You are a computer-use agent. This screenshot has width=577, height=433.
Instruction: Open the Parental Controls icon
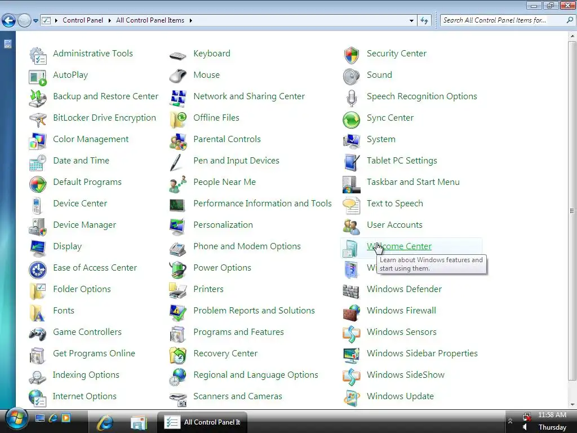pyautogui.click(x=178, y=141)
